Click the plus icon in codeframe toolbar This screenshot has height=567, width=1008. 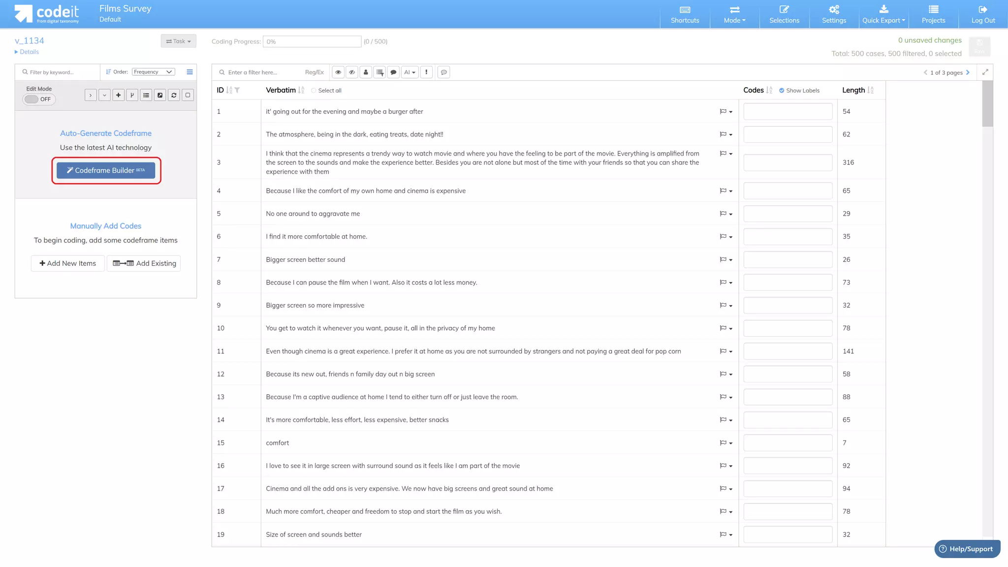[x=118, y=95]
